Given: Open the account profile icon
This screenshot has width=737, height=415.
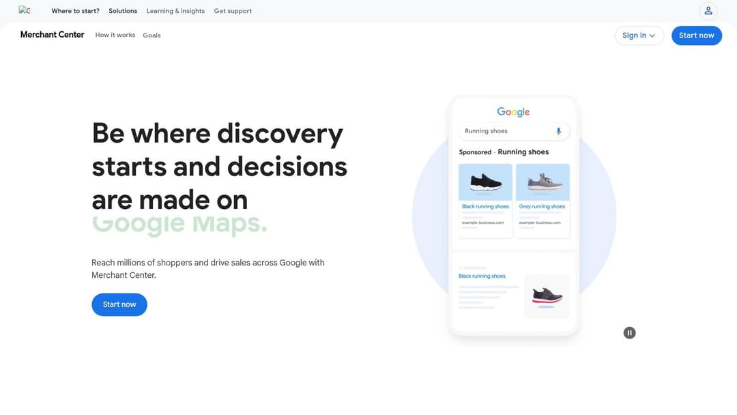Looking at the screenshot, I should (x=708, y=11).
